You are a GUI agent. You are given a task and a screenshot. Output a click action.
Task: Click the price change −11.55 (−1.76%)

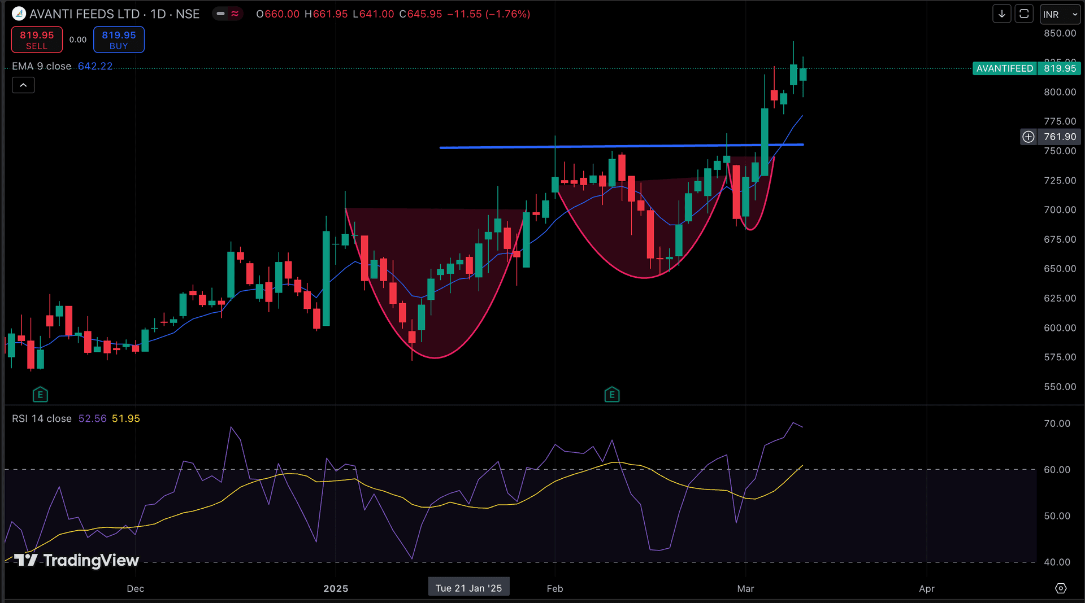tap(489, 14)
